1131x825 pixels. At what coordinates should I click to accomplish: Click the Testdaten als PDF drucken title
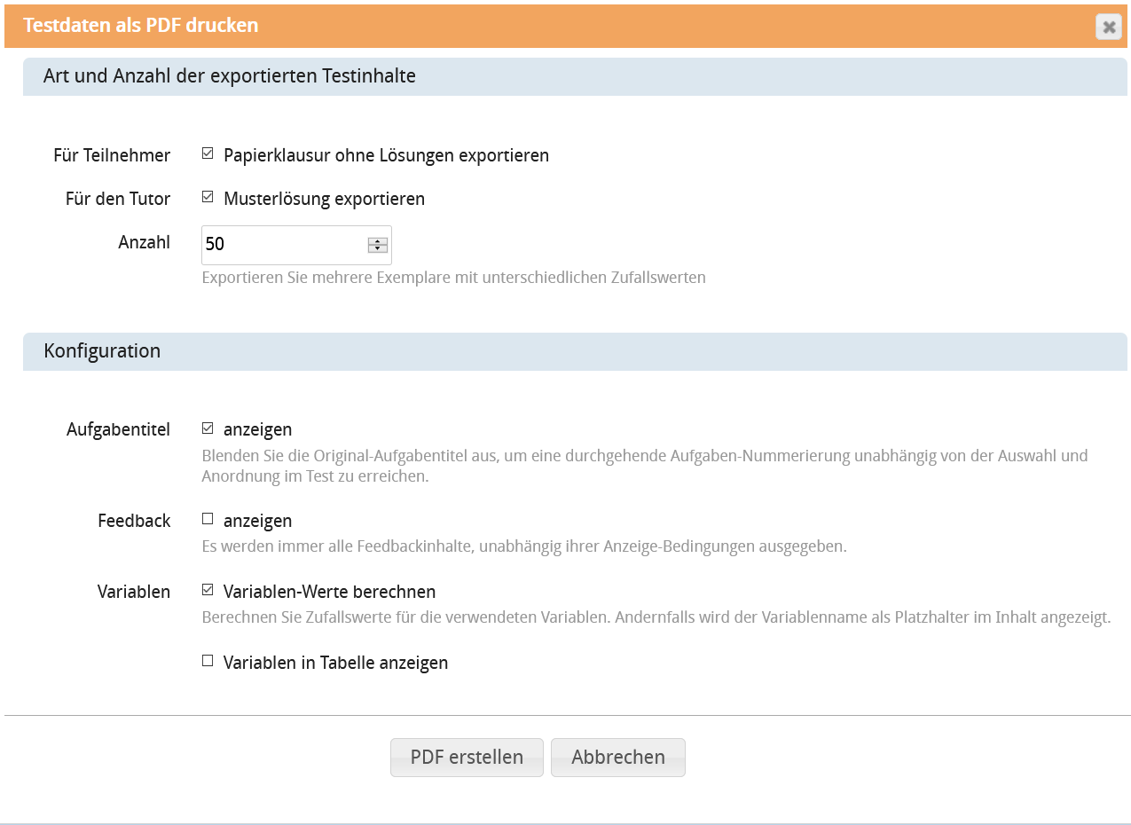point(141,26)
